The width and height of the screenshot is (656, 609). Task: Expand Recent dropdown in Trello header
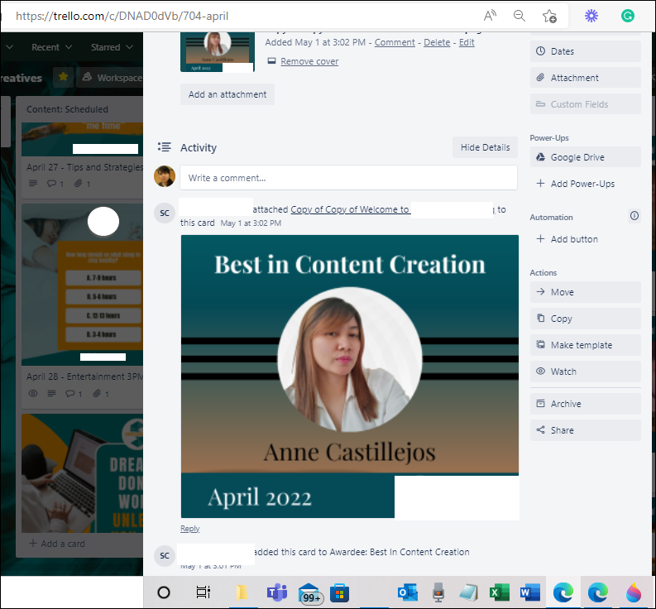coord(51,47)
